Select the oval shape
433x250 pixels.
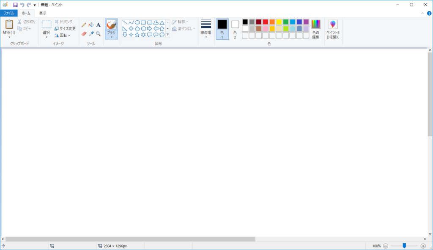pyautogui.click(x=137, y=22)
